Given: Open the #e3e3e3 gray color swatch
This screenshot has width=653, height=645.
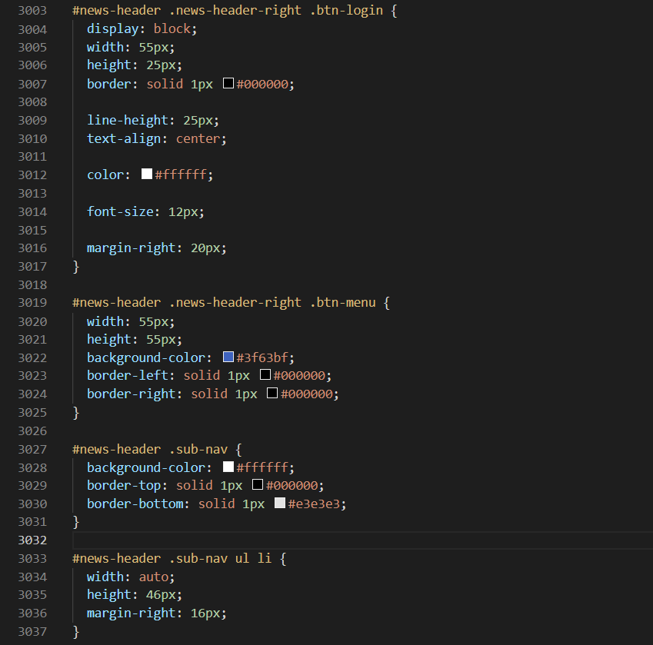Looking at the screenshot, I should pyautogui.click(x=280, y=503).
